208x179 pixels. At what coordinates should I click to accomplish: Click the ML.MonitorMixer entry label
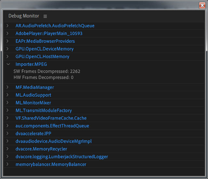[x=33, y=103]
